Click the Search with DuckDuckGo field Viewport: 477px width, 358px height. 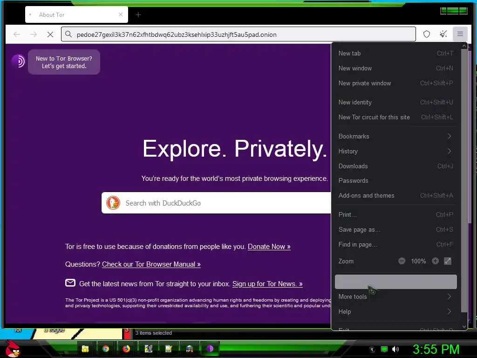[216, 203]
